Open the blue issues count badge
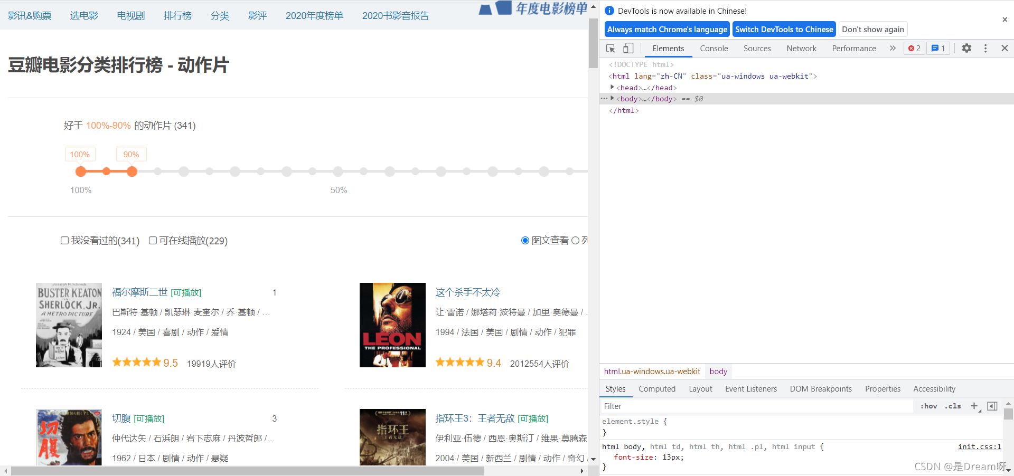This screenshot has width=1014, height=476. tap(938, 49)
